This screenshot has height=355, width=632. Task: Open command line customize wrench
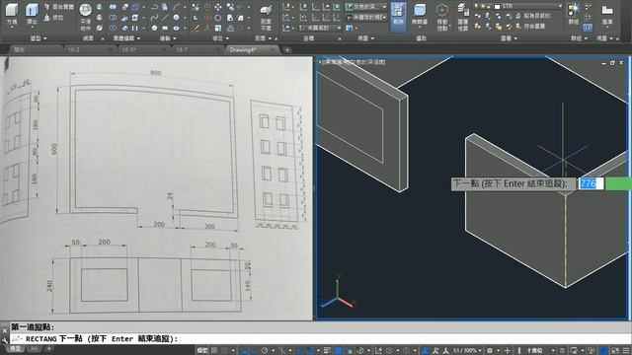tap(4, 339)
